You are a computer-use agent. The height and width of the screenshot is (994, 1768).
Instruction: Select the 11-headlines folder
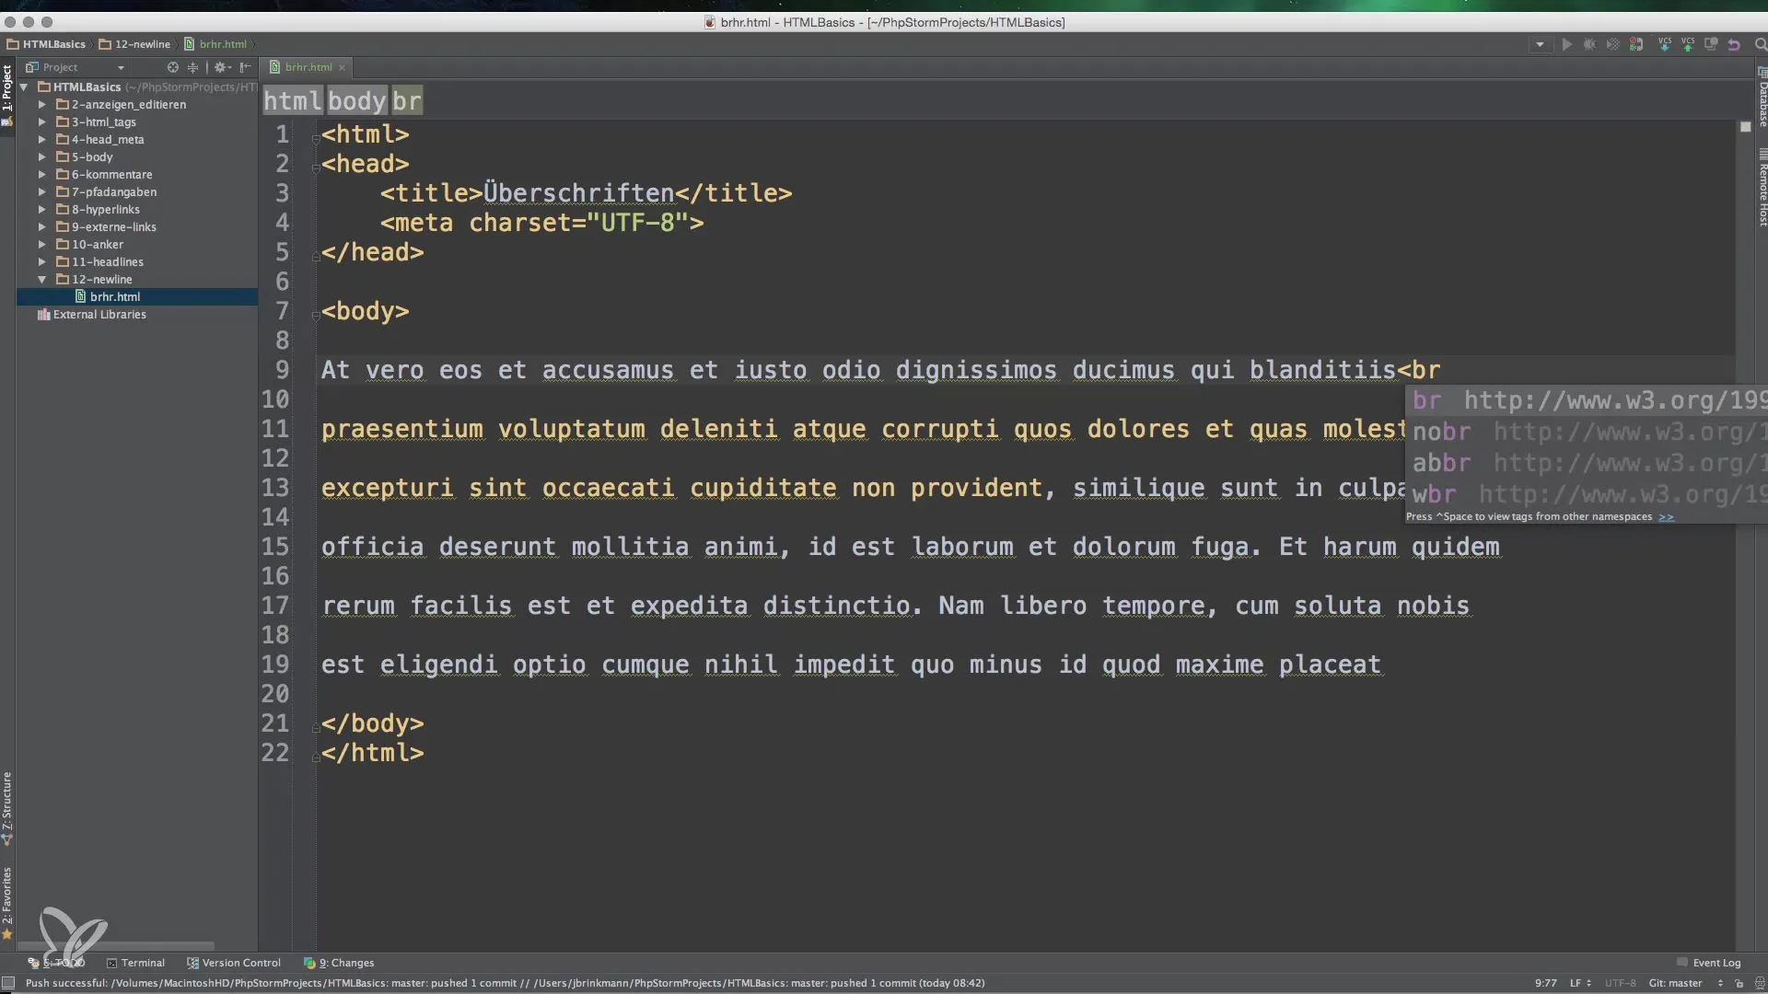pos(99,262)
